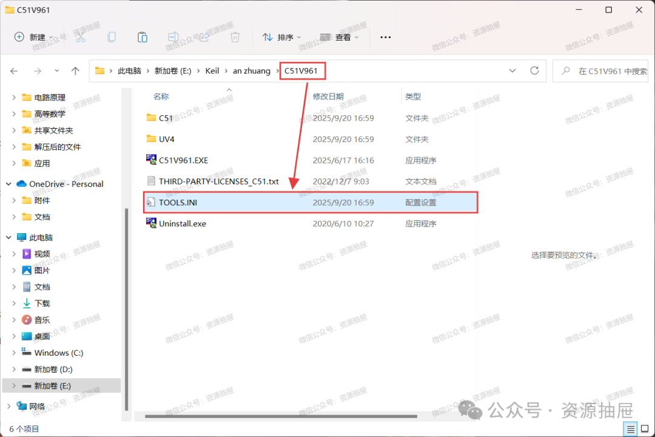Open 桌面 in the navigation pane
The height and width of the screenshot is (437, 655).
click(x=42, y=336)
